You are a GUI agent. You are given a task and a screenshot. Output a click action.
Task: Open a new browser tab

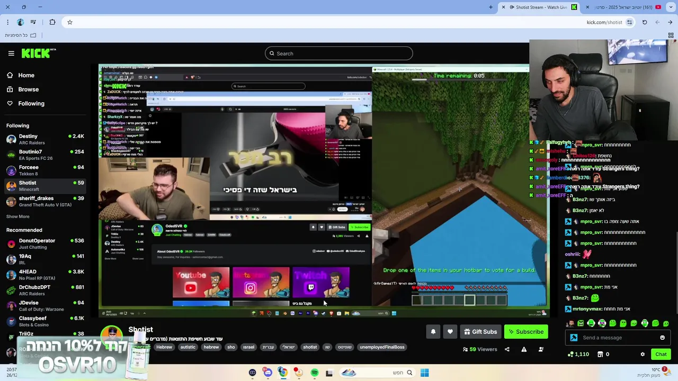[x=490, y=7]
